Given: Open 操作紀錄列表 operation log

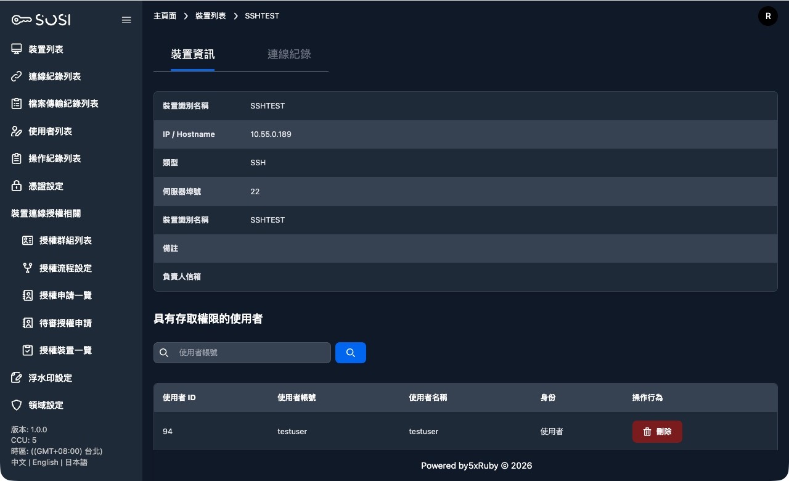Looking at the screenshot, I should (17, 158).
